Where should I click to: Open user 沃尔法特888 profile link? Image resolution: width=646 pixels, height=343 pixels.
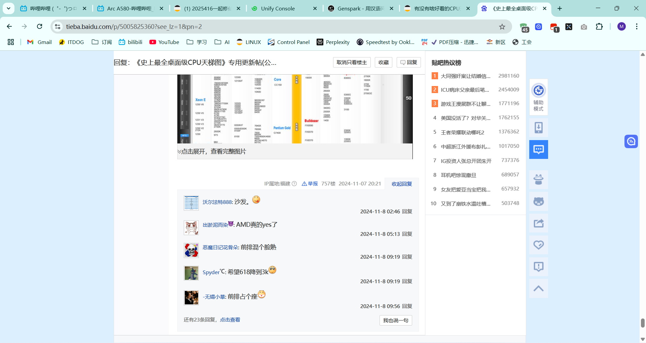[217, 202]
